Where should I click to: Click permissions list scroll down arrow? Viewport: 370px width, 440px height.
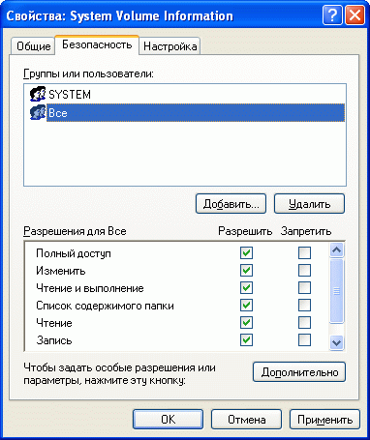pyautogui.click(x=336, y=342)
